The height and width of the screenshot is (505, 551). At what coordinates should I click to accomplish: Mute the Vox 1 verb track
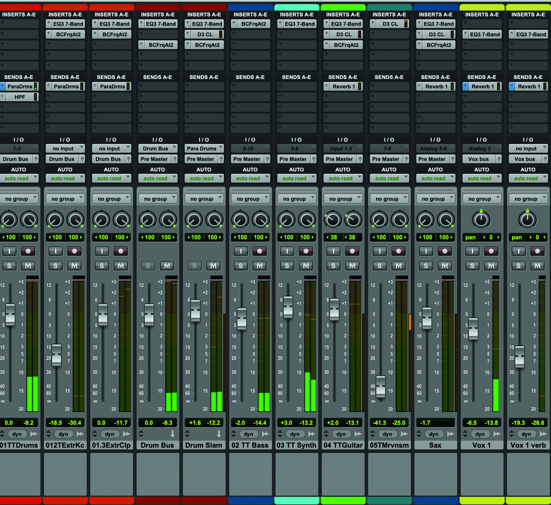point(538,266)
